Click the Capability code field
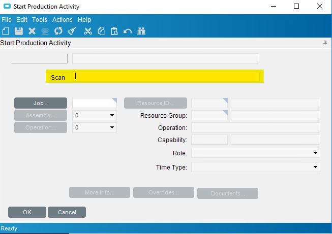This screenshot has height=234, width=332. coord(209,140)
